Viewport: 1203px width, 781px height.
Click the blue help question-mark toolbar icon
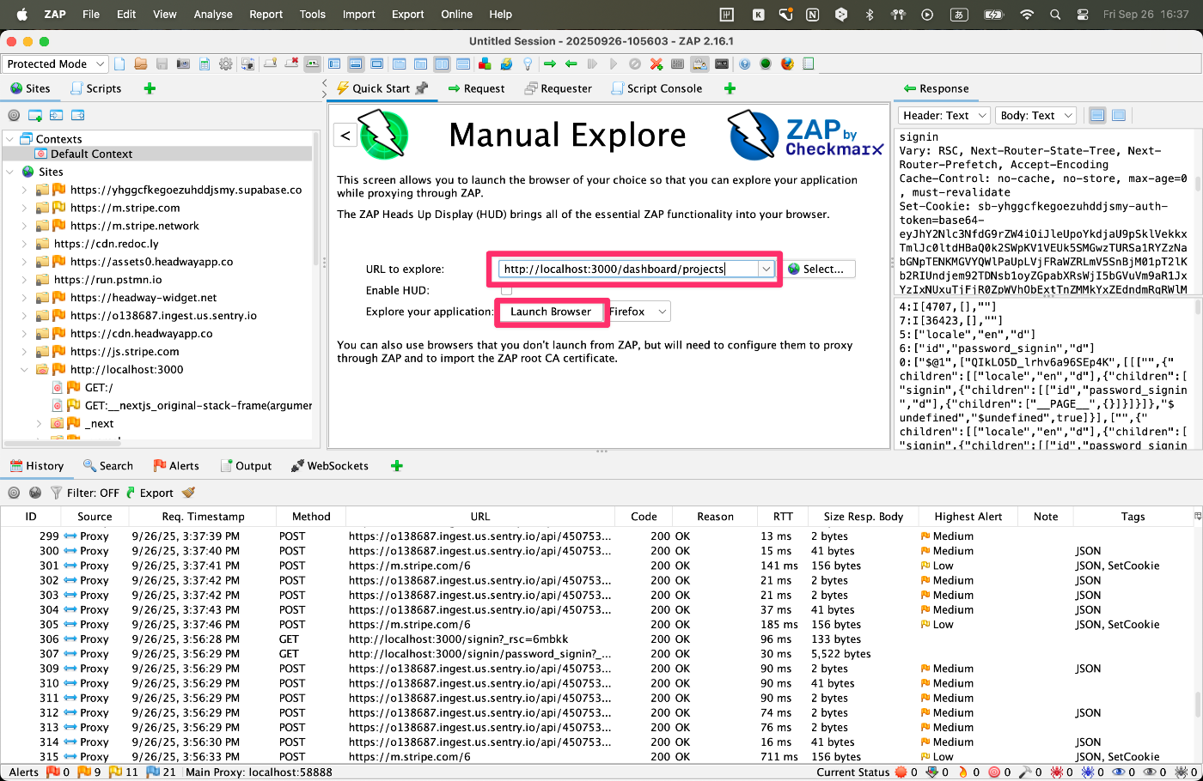pyautogui.click(x=745, y=64)
